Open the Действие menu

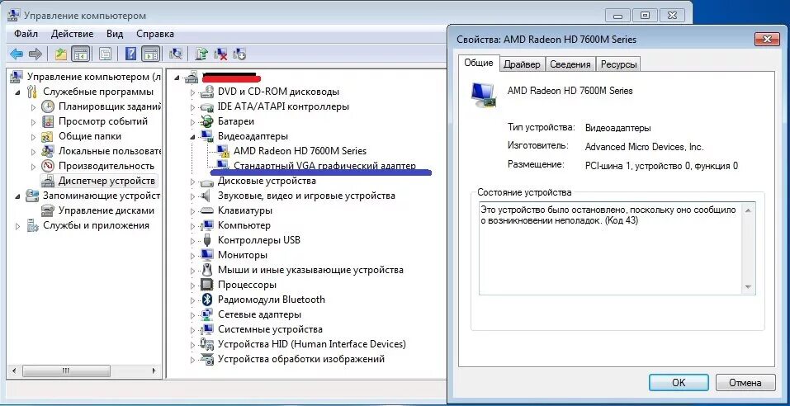72,34
